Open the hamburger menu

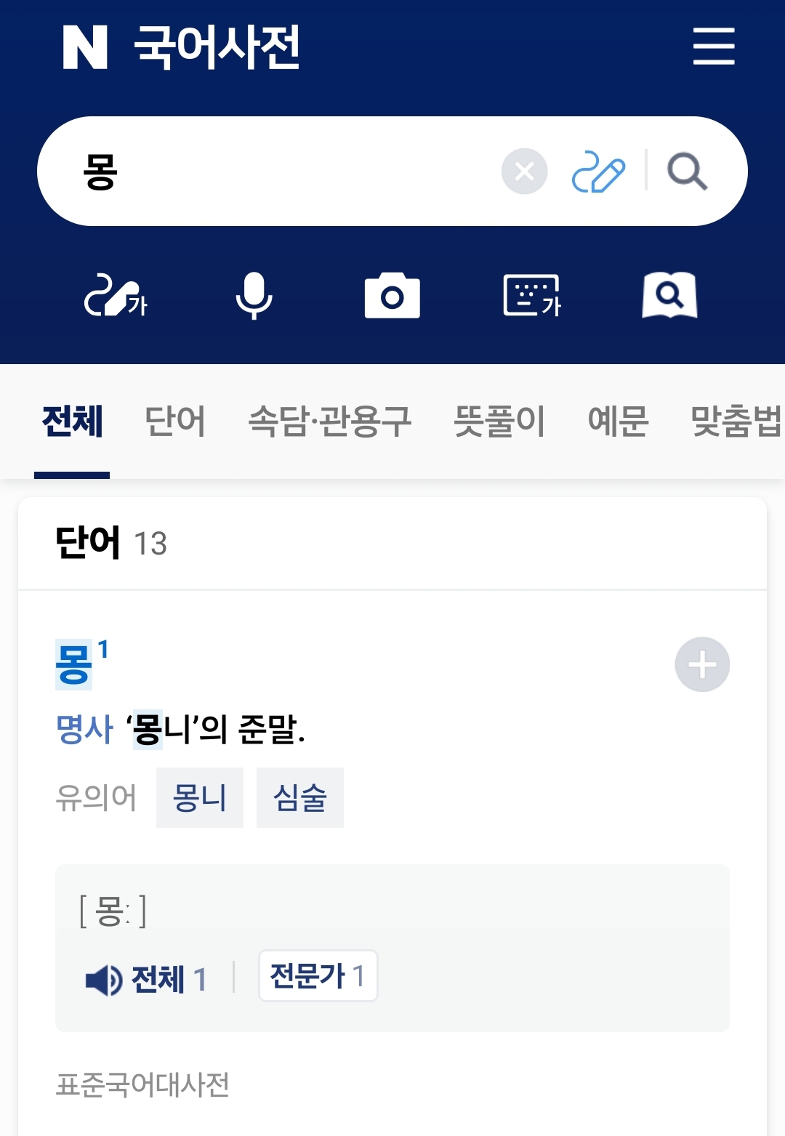713,47
